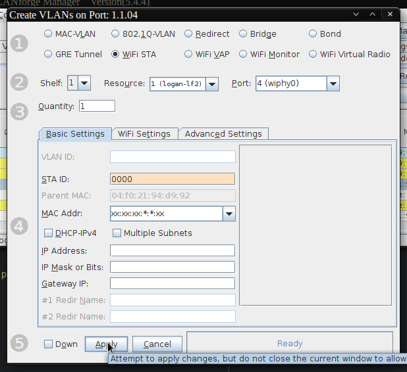Screen dimensions: 407x372
Task: Pick the Bridge radio option
Action: (244, 34)
